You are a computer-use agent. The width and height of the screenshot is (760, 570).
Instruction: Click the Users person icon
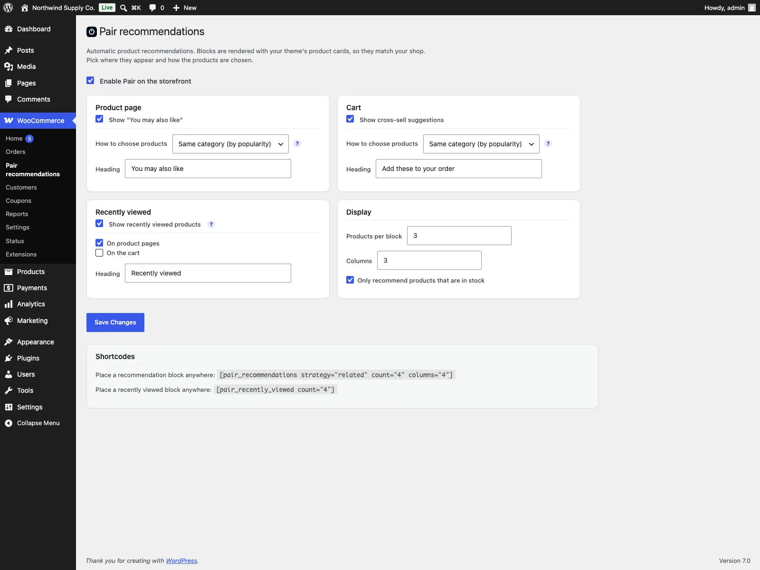[x=9, y=374]
